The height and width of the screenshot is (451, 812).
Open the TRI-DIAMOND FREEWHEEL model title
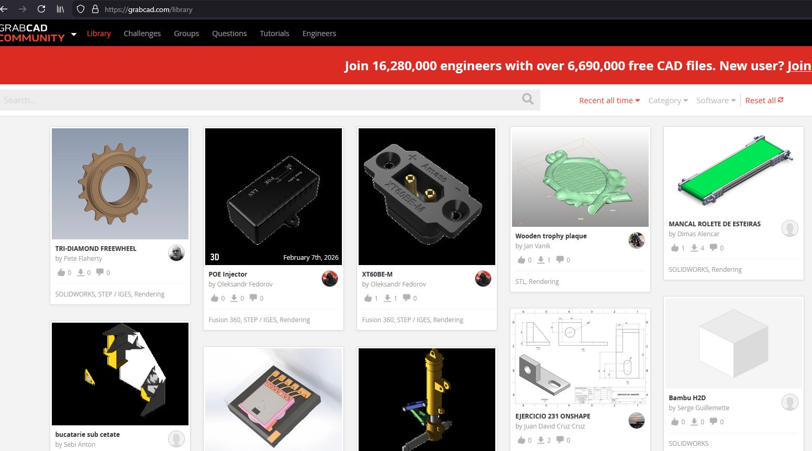96,249
